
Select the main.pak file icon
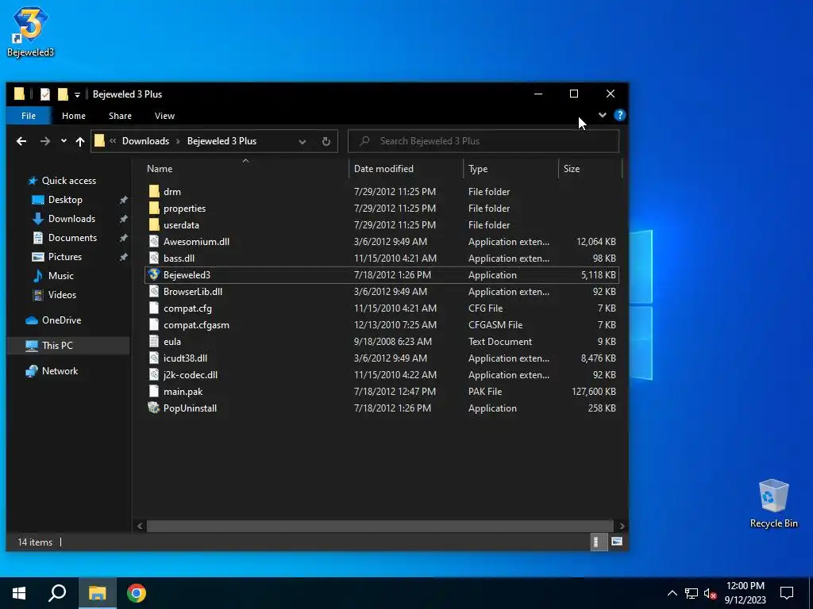(x=154, y=392)
